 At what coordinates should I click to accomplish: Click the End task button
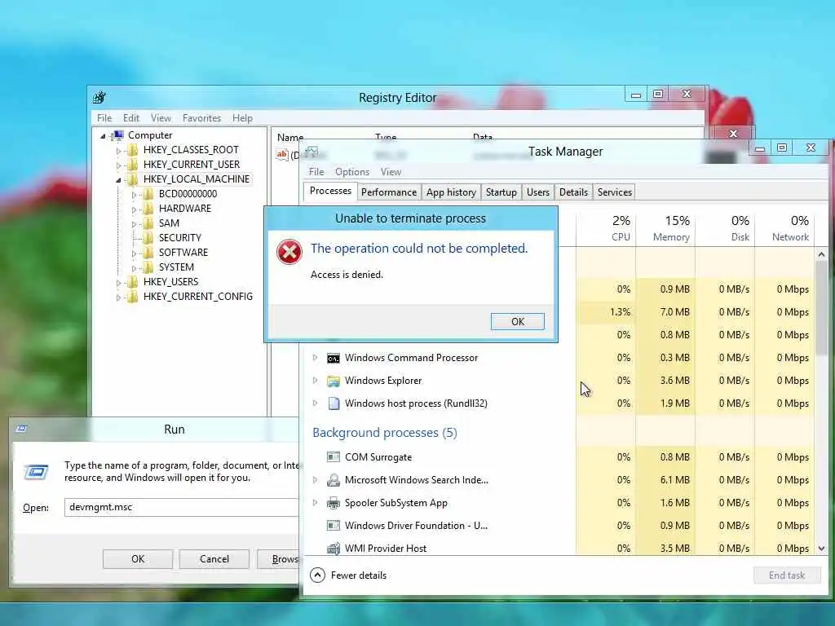(x=787, y=575)
